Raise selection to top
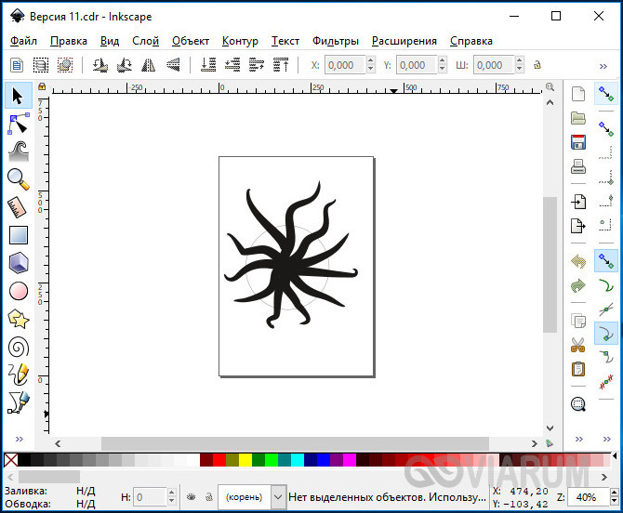 281,65
